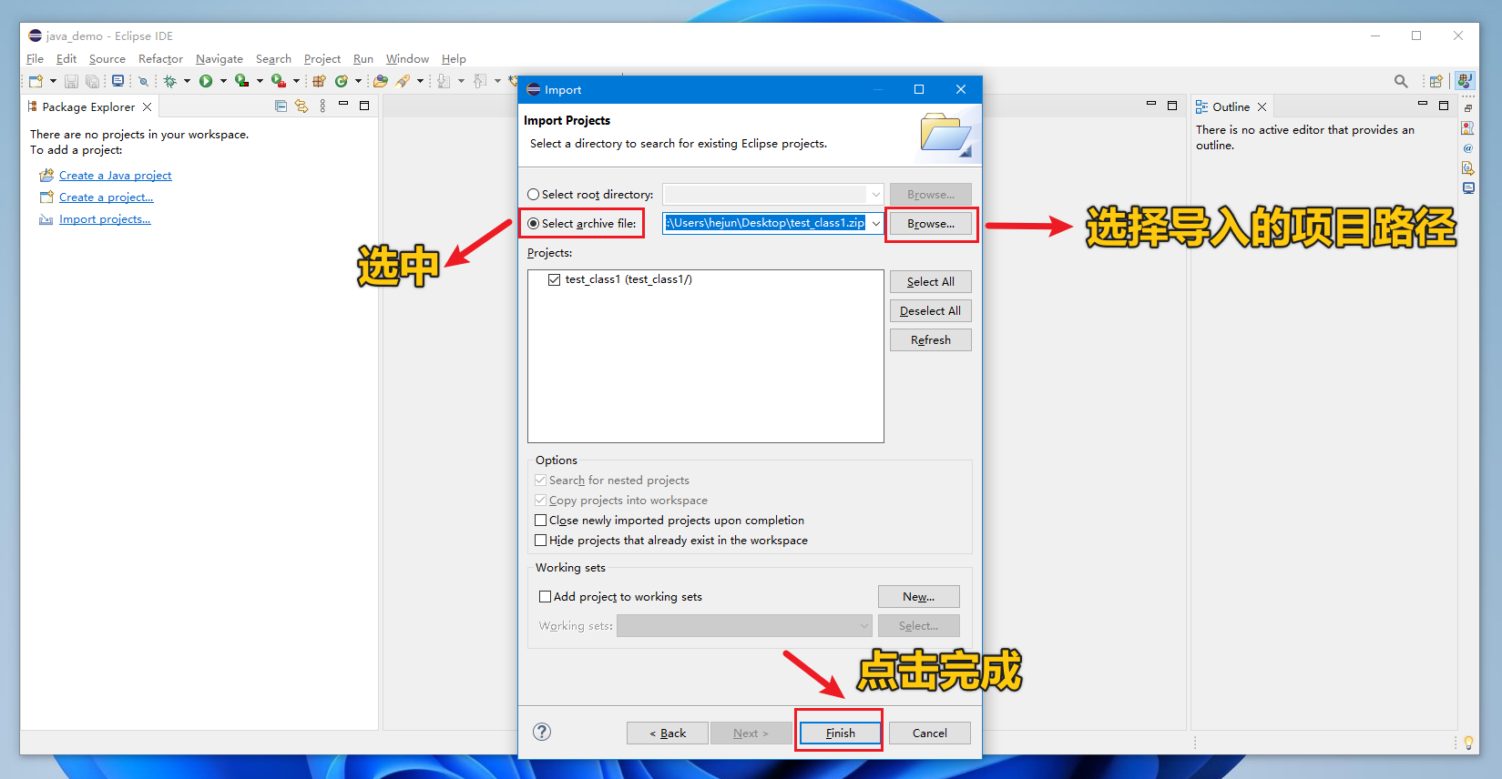Open the Debug configurations dropdown arrow
1502x779 pixels.
pos(187,81)
